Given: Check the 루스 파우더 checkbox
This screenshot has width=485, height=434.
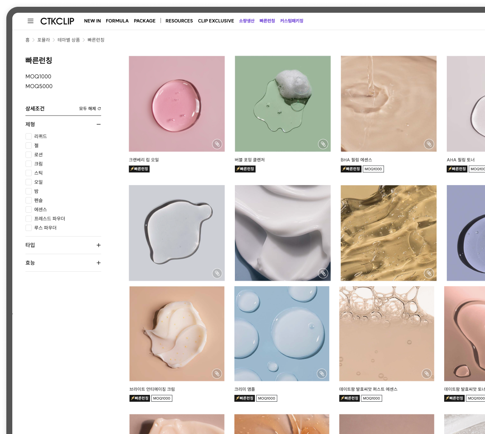Looking at the screenshot, I should click(28, 228).
